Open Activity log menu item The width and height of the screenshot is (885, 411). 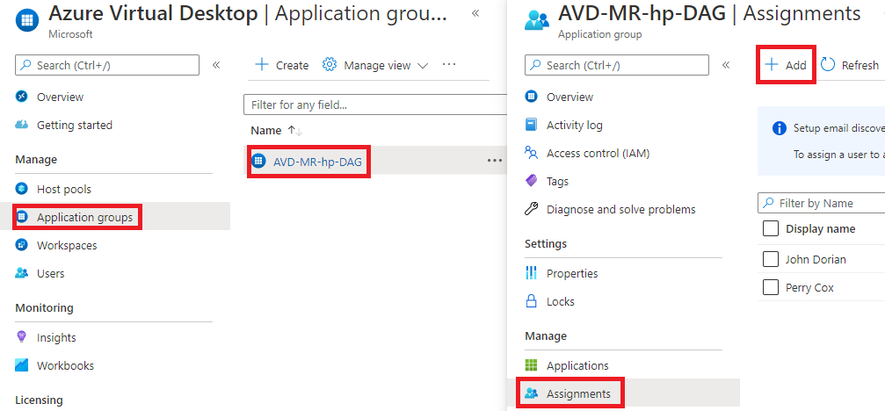[575, 126]
